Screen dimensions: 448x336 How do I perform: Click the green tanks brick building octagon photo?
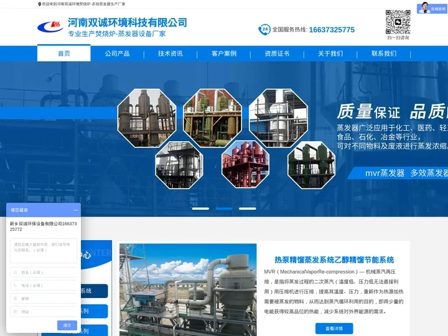(x=212, y=118)
